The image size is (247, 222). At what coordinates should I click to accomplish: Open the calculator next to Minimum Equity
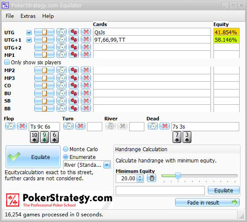pos(152,178)
